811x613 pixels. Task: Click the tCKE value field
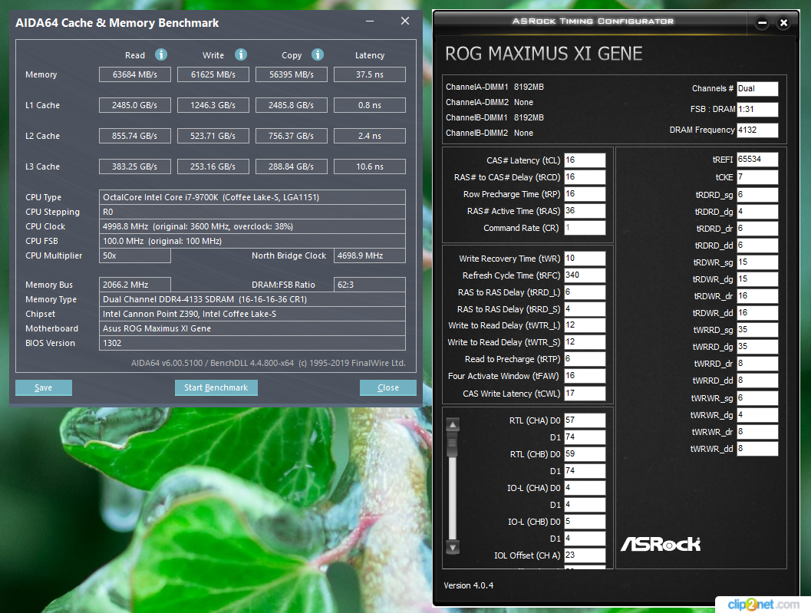pyautogui.click(x=757, y=177)
